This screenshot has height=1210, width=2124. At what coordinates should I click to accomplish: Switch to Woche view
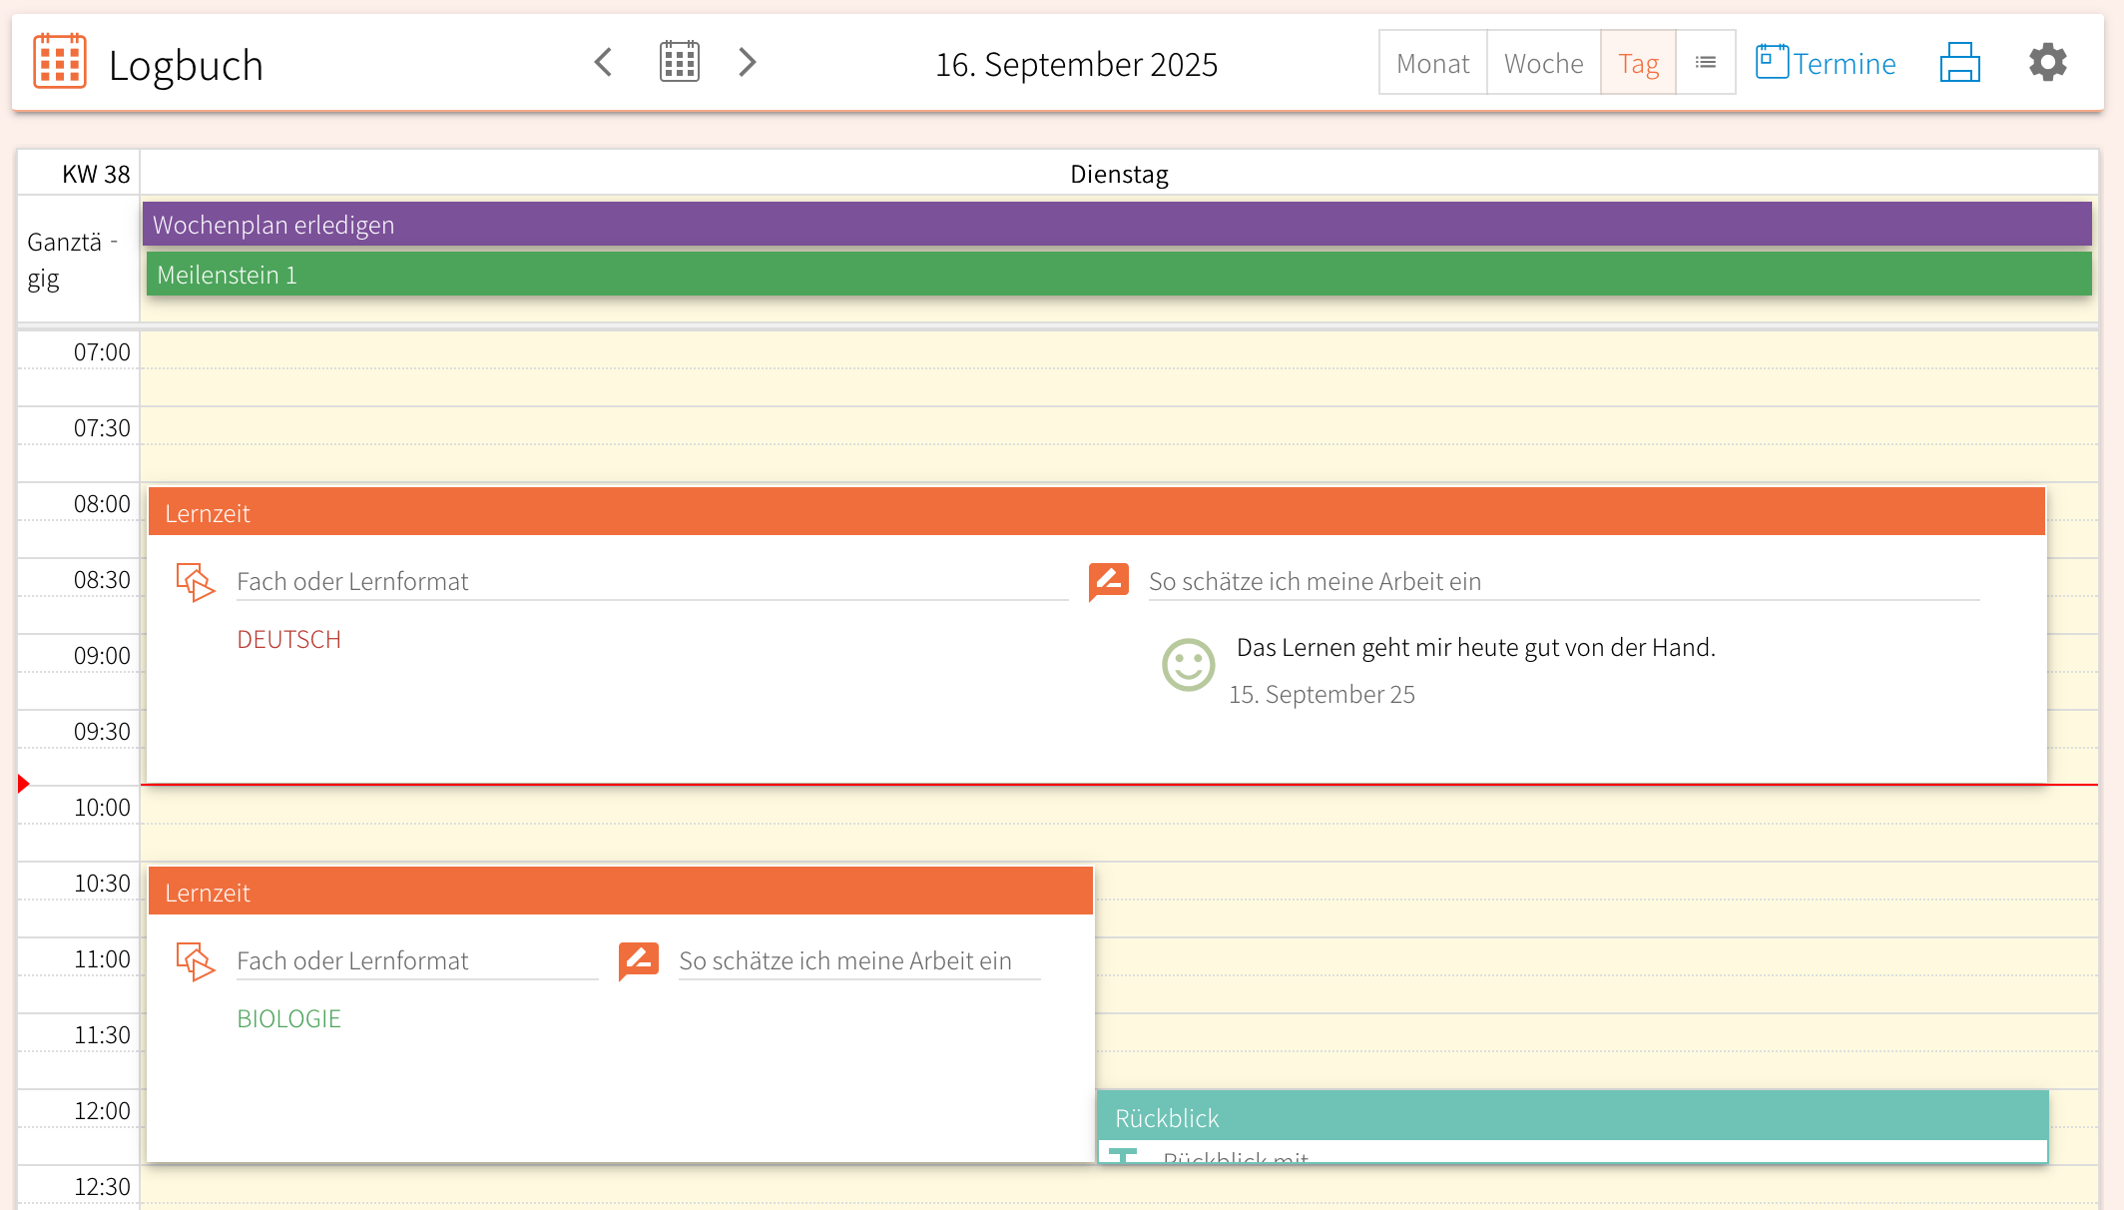1543,63
